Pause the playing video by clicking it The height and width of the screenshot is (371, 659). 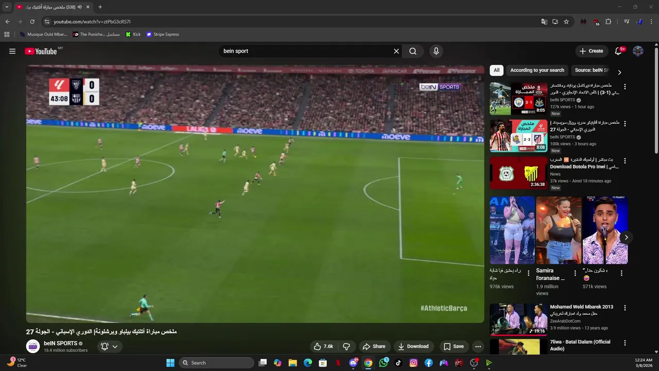255,194
